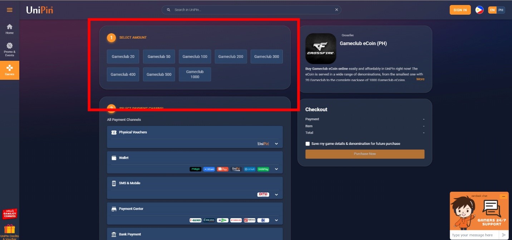
Task: Choose the Gameclub 1000 denomination
Action: point(195,74)
